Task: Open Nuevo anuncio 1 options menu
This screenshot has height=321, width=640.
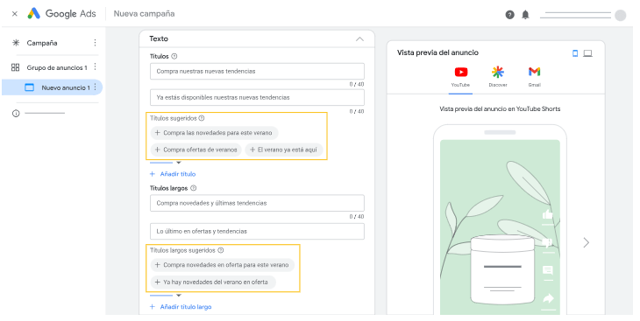Action: [x=95, y=87]
